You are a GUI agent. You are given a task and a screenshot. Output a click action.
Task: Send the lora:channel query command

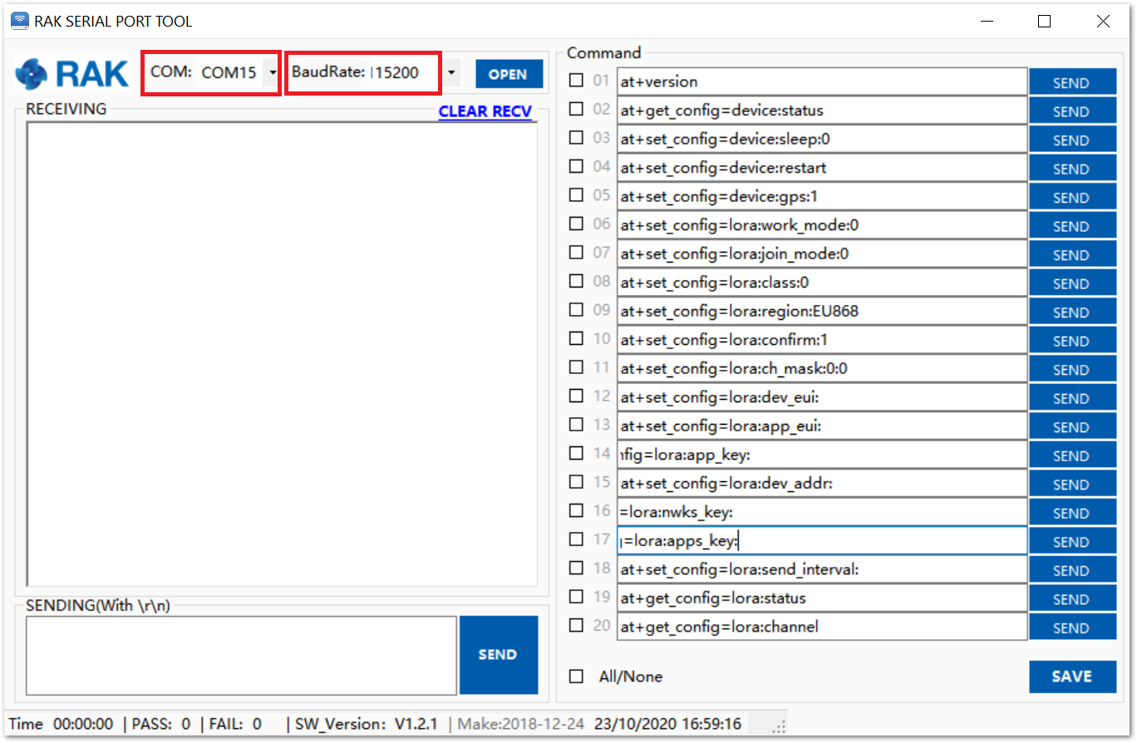coord(1072,627)
